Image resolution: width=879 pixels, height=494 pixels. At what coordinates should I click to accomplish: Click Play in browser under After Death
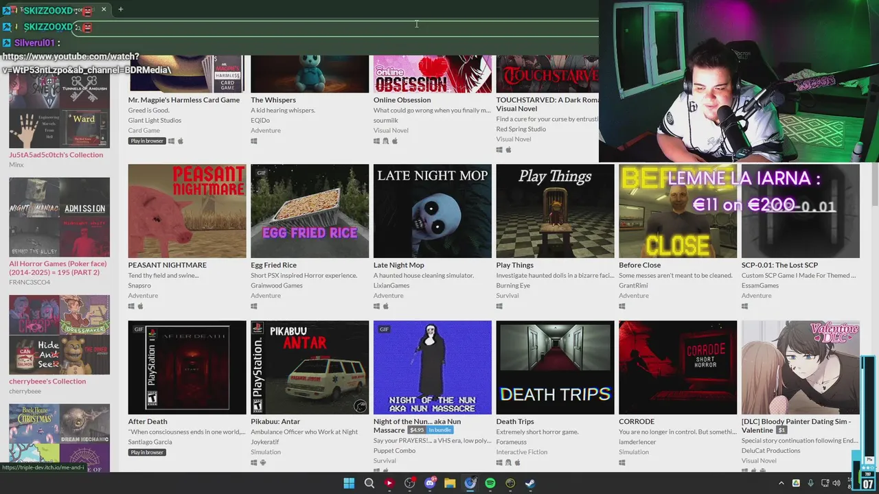pos(147,453)
